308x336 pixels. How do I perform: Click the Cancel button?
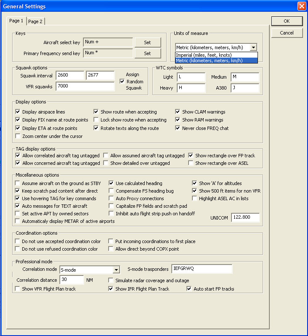pos(287,33)
